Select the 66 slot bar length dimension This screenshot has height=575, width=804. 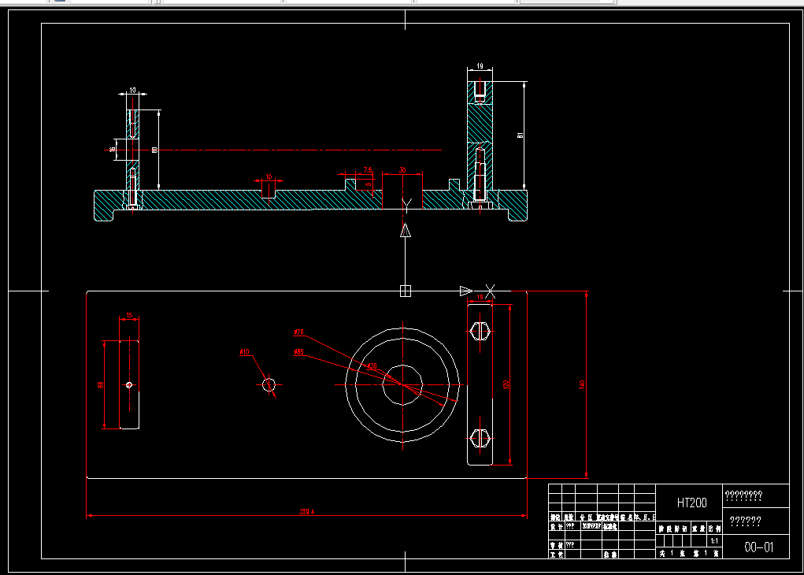101,384
